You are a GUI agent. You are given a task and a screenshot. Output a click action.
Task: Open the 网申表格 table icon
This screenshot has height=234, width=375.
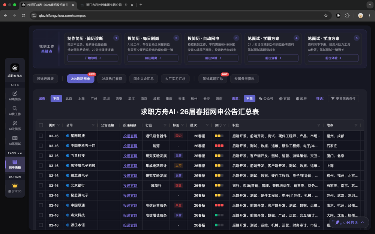coord(15,162)
